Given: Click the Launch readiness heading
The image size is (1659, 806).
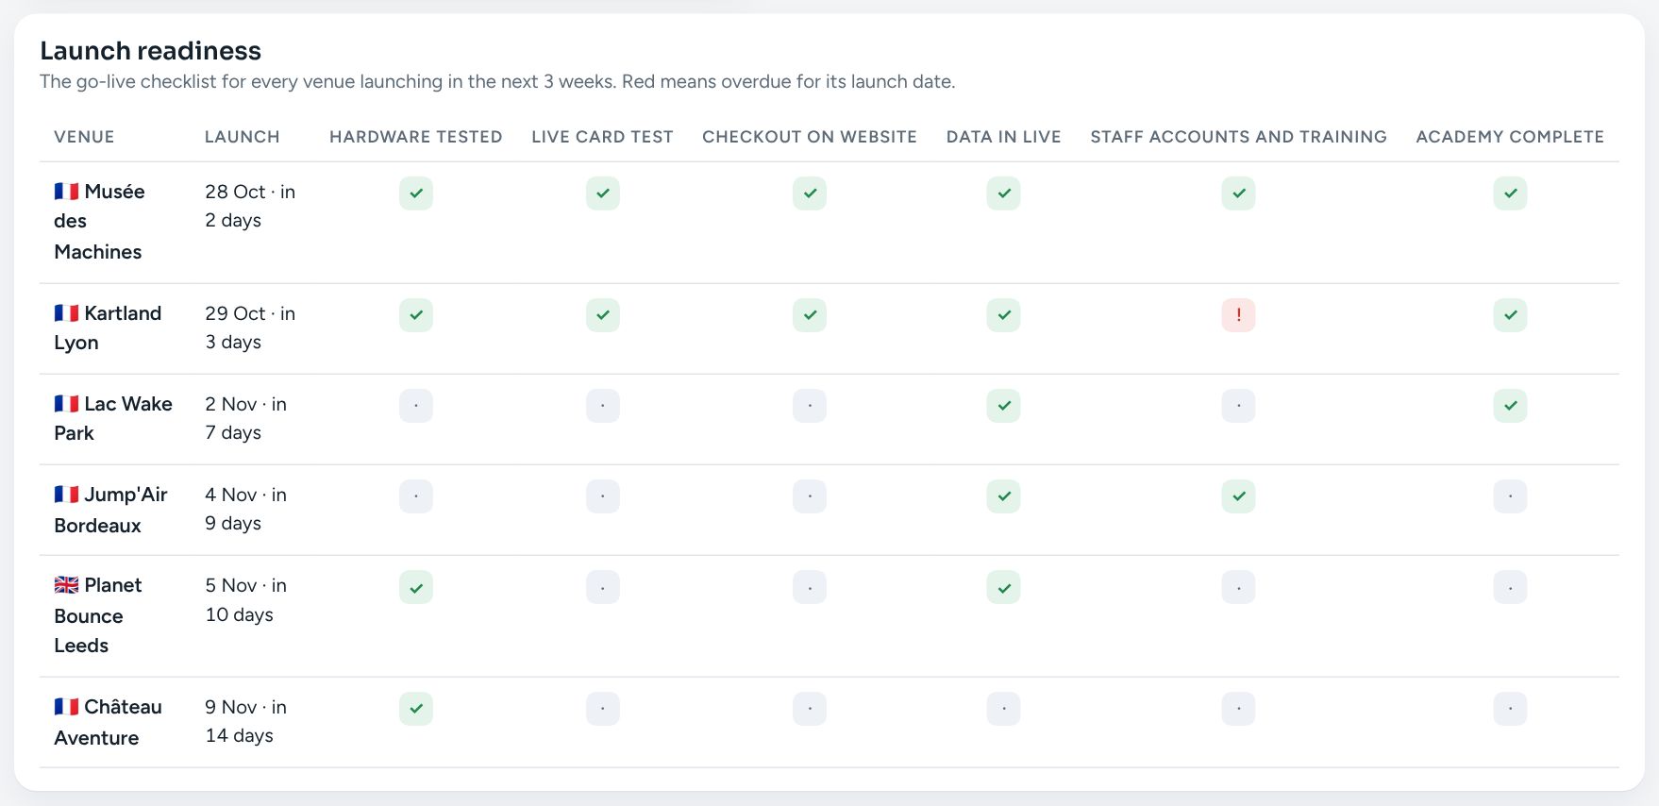Looking at the screenshot, I should tap(151, 51).
